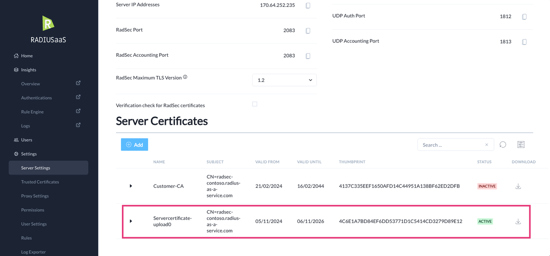Open the RadSec Maximum TLS Version dropdown

click(x=284, y=80)
